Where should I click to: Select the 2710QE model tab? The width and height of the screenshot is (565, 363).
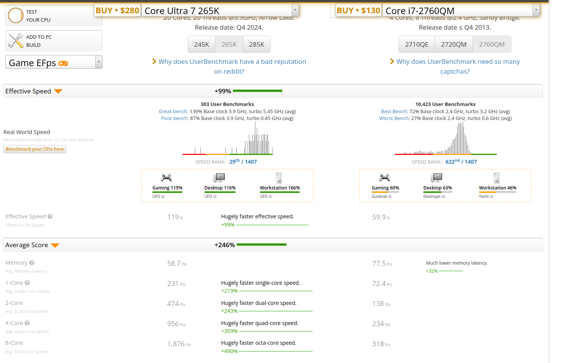click(417, 44)
